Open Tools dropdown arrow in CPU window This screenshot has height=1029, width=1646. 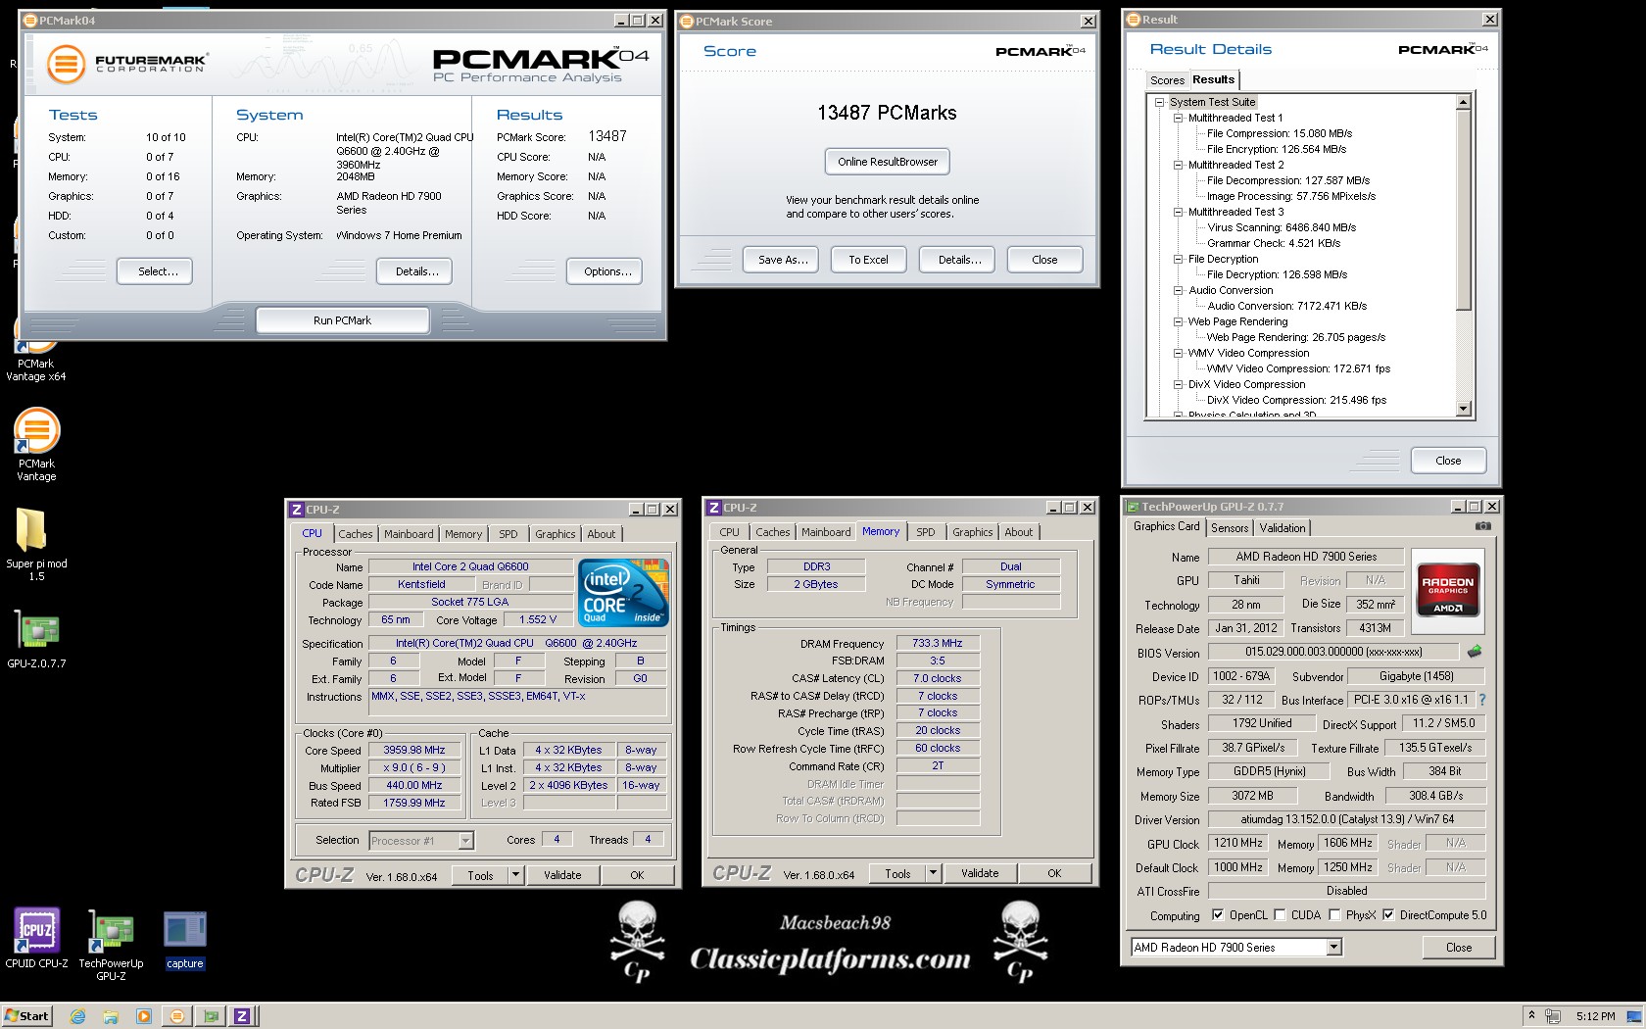tap(515, 875)
